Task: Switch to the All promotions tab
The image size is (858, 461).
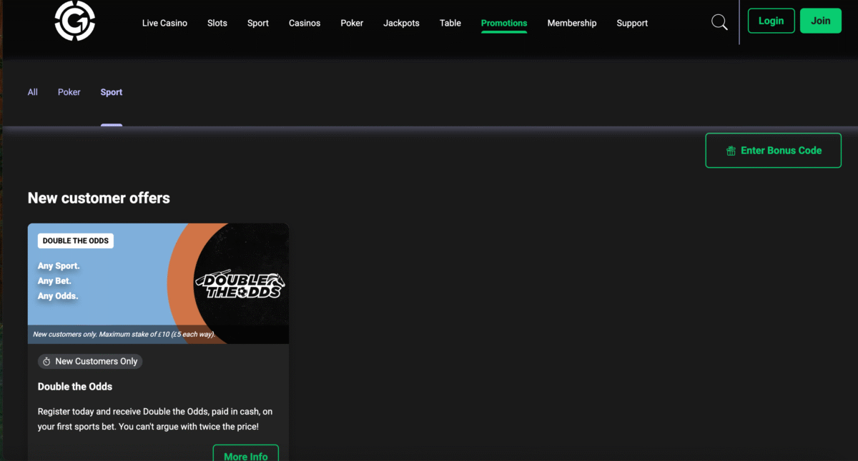Action: [33, 92]
